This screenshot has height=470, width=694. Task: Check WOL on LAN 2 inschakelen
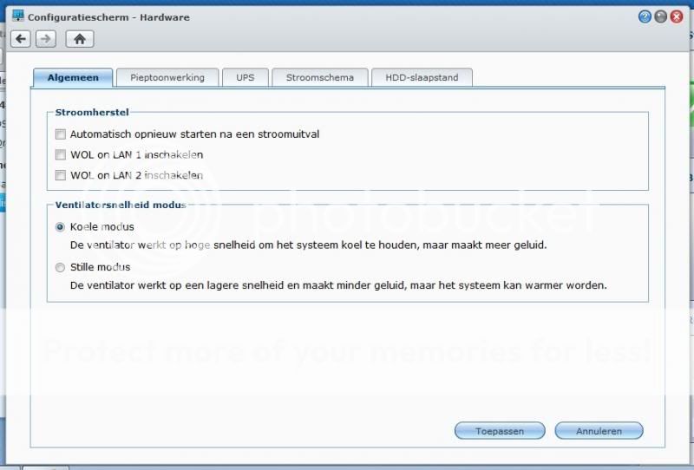pyautogui.click(x=61, y=176)
